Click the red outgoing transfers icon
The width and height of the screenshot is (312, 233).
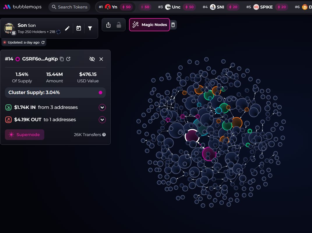click(x=8, y=120)
